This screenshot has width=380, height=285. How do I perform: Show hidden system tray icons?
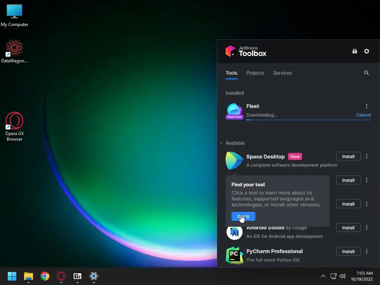pyautogui.click(x=323, y=276)
